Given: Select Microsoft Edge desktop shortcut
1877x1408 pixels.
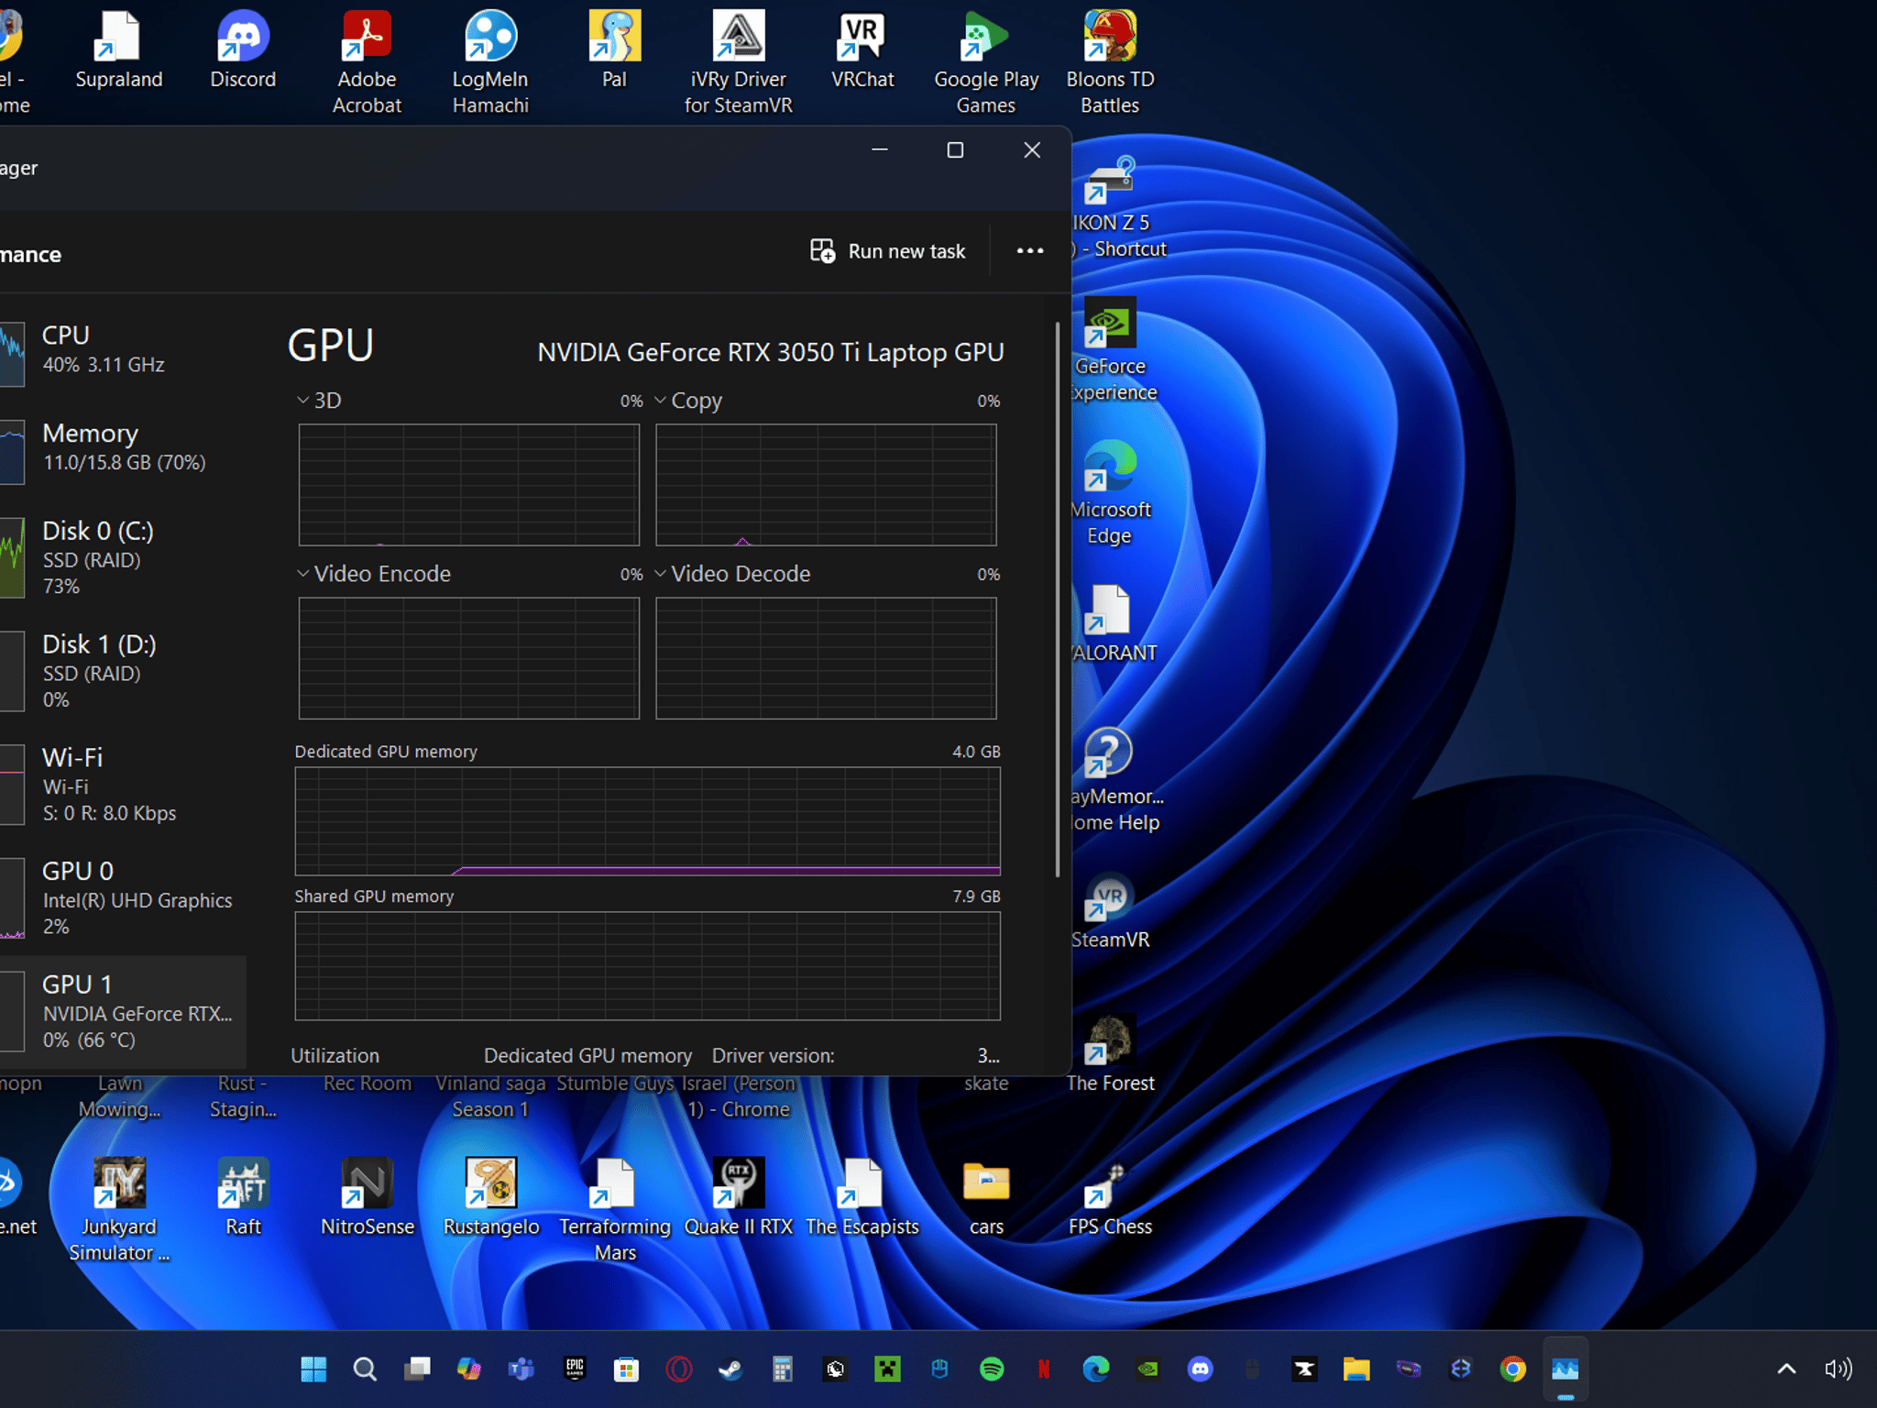Looking at the screenshot, I should point(1111,493).
